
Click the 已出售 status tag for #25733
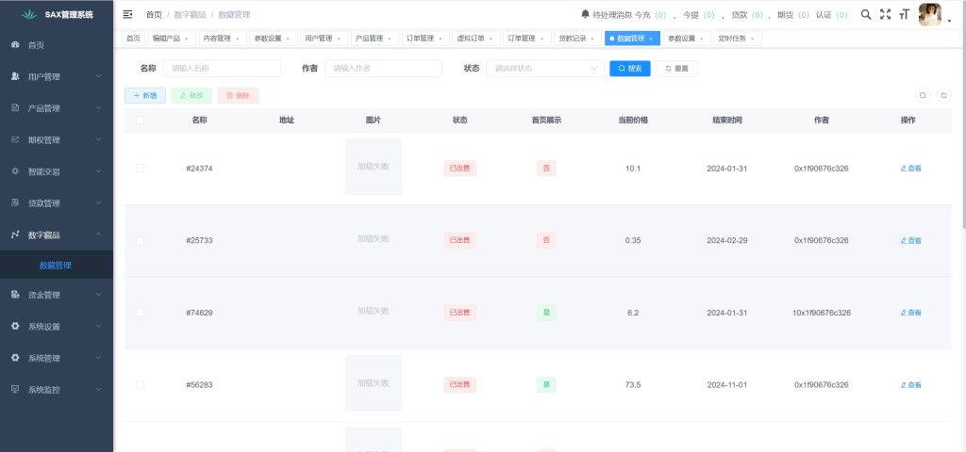(x=459, y=240)
